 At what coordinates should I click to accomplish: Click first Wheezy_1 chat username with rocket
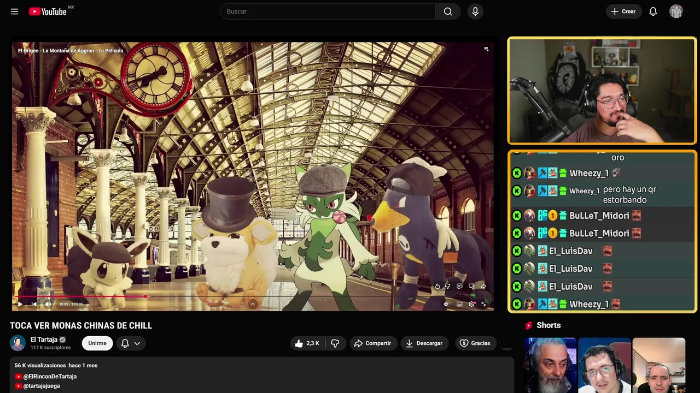(589, 173)
